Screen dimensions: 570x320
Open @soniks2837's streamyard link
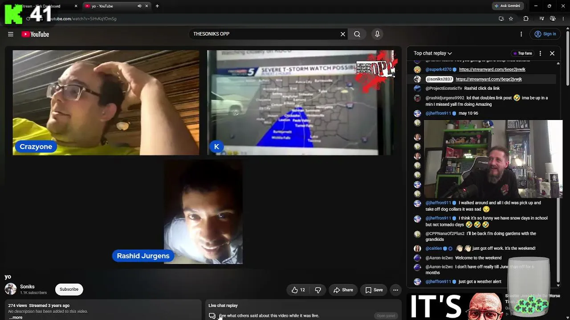489,79
